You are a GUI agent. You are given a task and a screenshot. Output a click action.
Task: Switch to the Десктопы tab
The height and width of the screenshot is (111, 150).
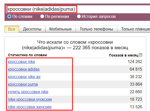32,29
